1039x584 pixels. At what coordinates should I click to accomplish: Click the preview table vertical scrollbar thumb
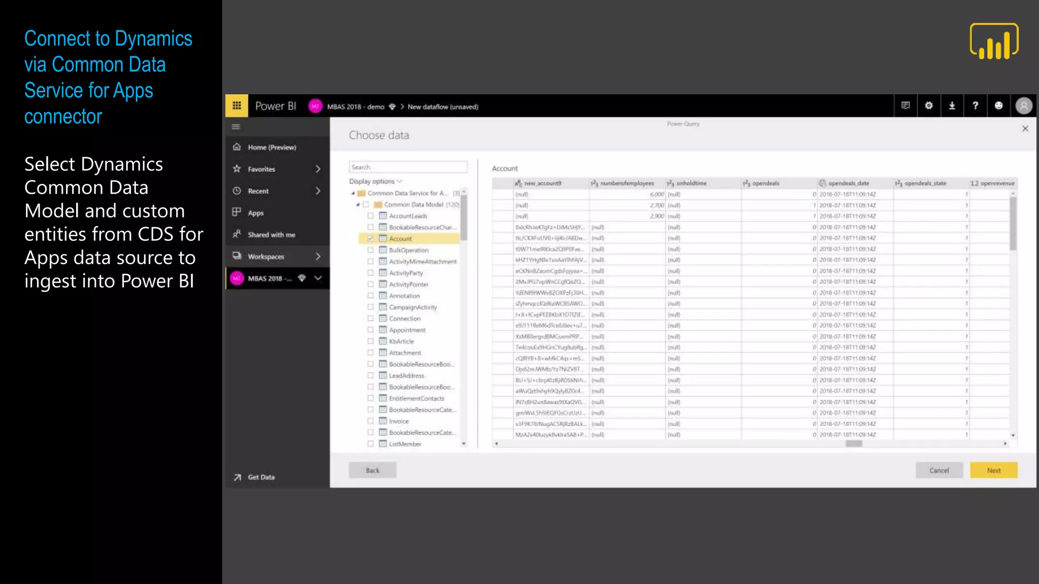click(x=1013, y=224)
